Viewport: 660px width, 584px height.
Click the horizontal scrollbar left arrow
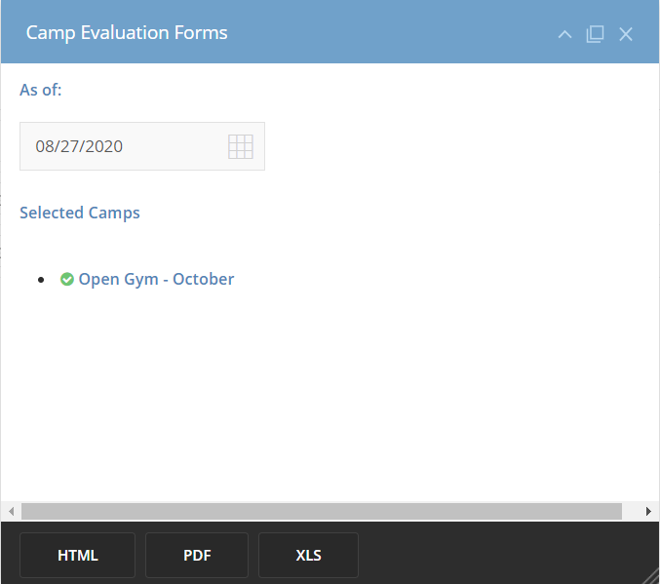click(x=12, y=511)
